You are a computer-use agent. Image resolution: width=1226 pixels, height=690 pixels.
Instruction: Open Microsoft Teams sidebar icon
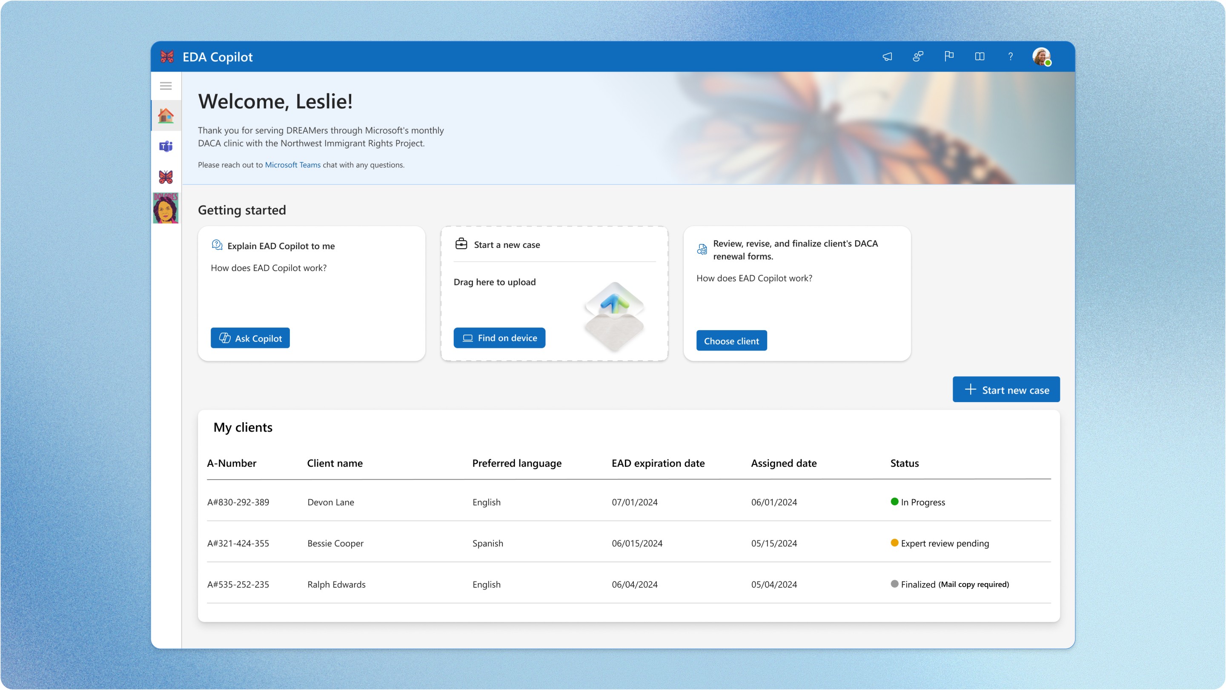pyautogui.click(x=166, y=146)
